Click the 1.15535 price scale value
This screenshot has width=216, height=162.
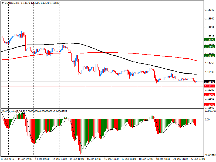(210, 28)
